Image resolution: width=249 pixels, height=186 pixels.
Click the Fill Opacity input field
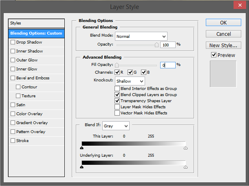(x=167, y=65)
